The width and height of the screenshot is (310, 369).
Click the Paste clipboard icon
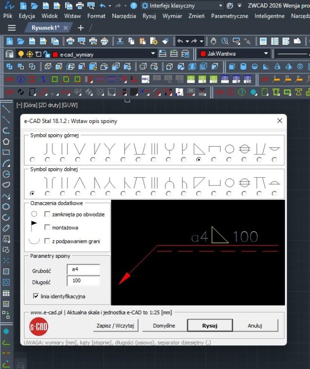(x=142, y=41)
